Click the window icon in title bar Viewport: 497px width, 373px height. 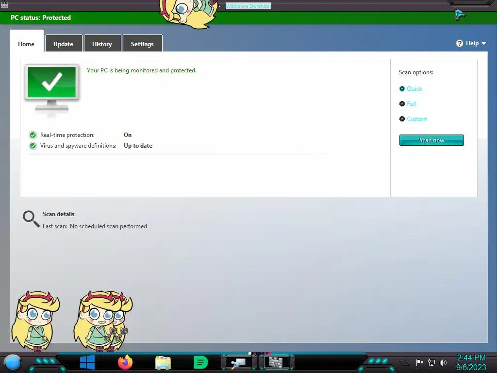pos(4,5)
